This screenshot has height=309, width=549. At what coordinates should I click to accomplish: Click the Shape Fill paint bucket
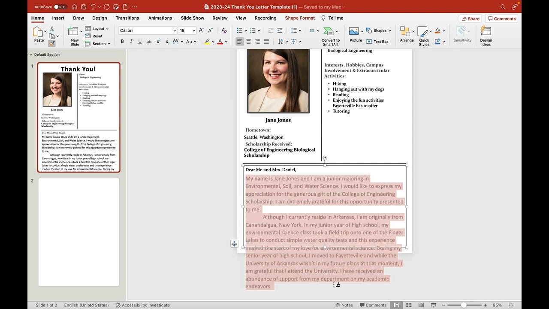tap(437, 30)
